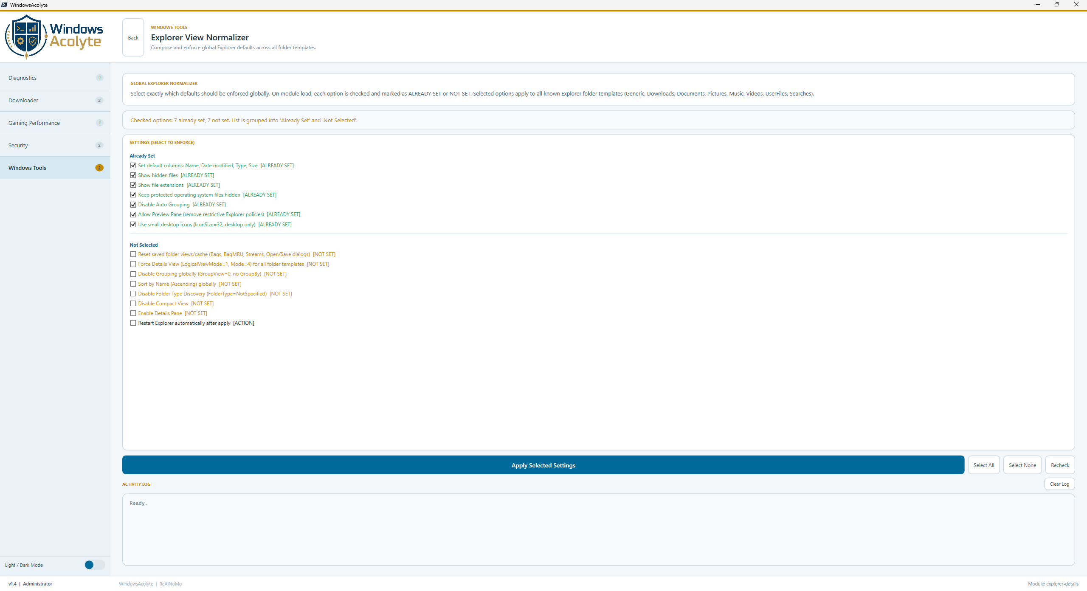Click the "Module: explorer-details" status text
The height and width of the screenshot is (591, 1087).
(1053, 584)
